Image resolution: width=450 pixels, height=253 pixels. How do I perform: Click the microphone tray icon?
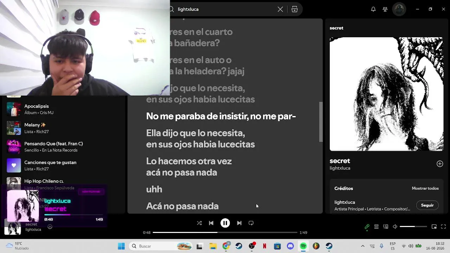(381, 246)
